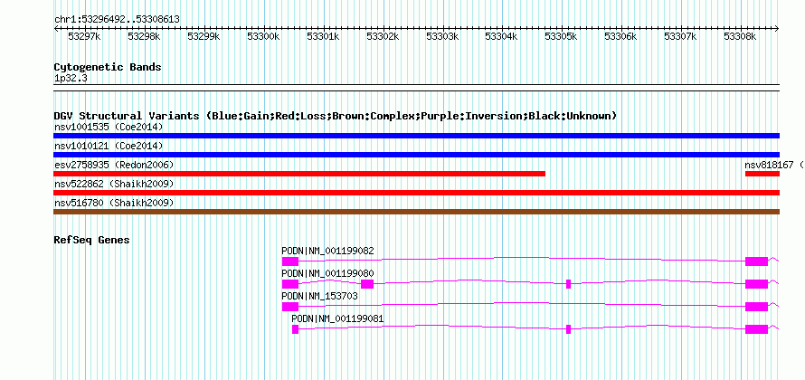Click the 53300k ruler tick label
The image size is (805, 380).
[263, 36]
